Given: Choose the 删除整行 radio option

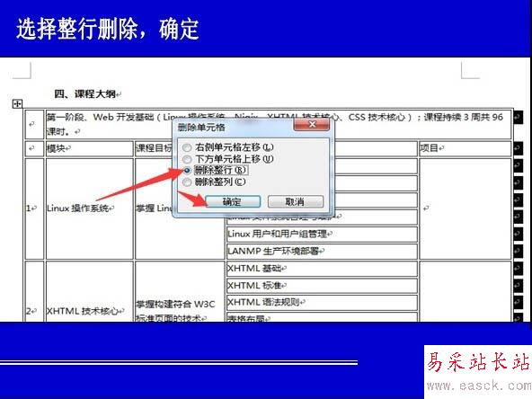Looking at the screenshot, I should [x=187, y=170].
